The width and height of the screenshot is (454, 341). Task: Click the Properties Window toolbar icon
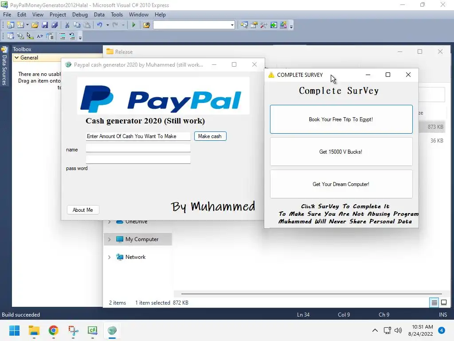pyautogui.click(x=254, y=25)
